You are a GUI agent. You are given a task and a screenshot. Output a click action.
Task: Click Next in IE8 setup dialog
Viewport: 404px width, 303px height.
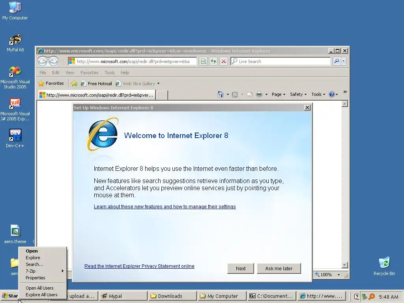click(x=241, y=268)
